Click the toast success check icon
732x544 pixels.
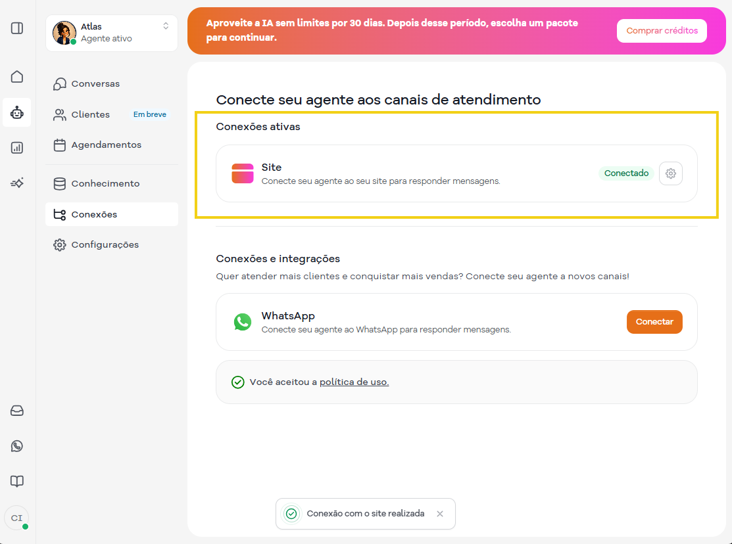pos(291,514)
